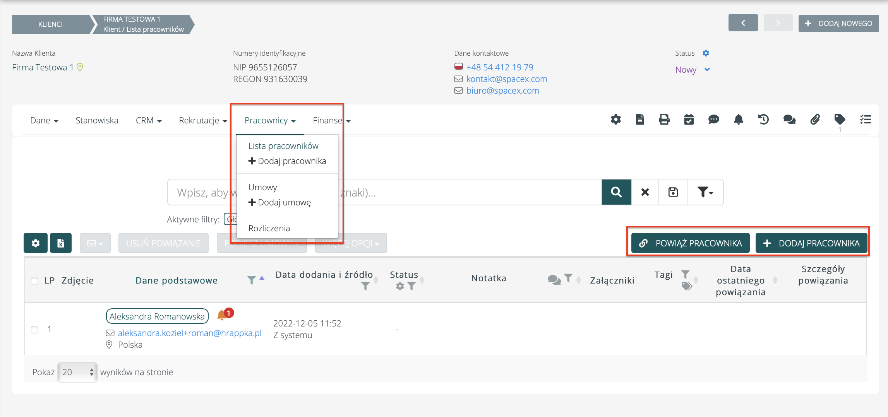Screen dimensions: 888x417
Task: Click the magnifier search button
Action: tap(616, 192)
